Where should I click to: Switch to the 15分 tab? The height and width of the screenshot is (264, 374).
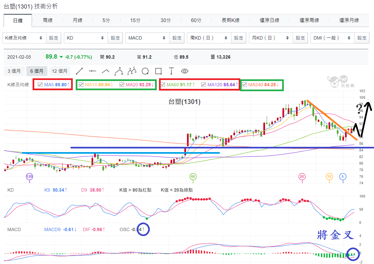[135, 20]
